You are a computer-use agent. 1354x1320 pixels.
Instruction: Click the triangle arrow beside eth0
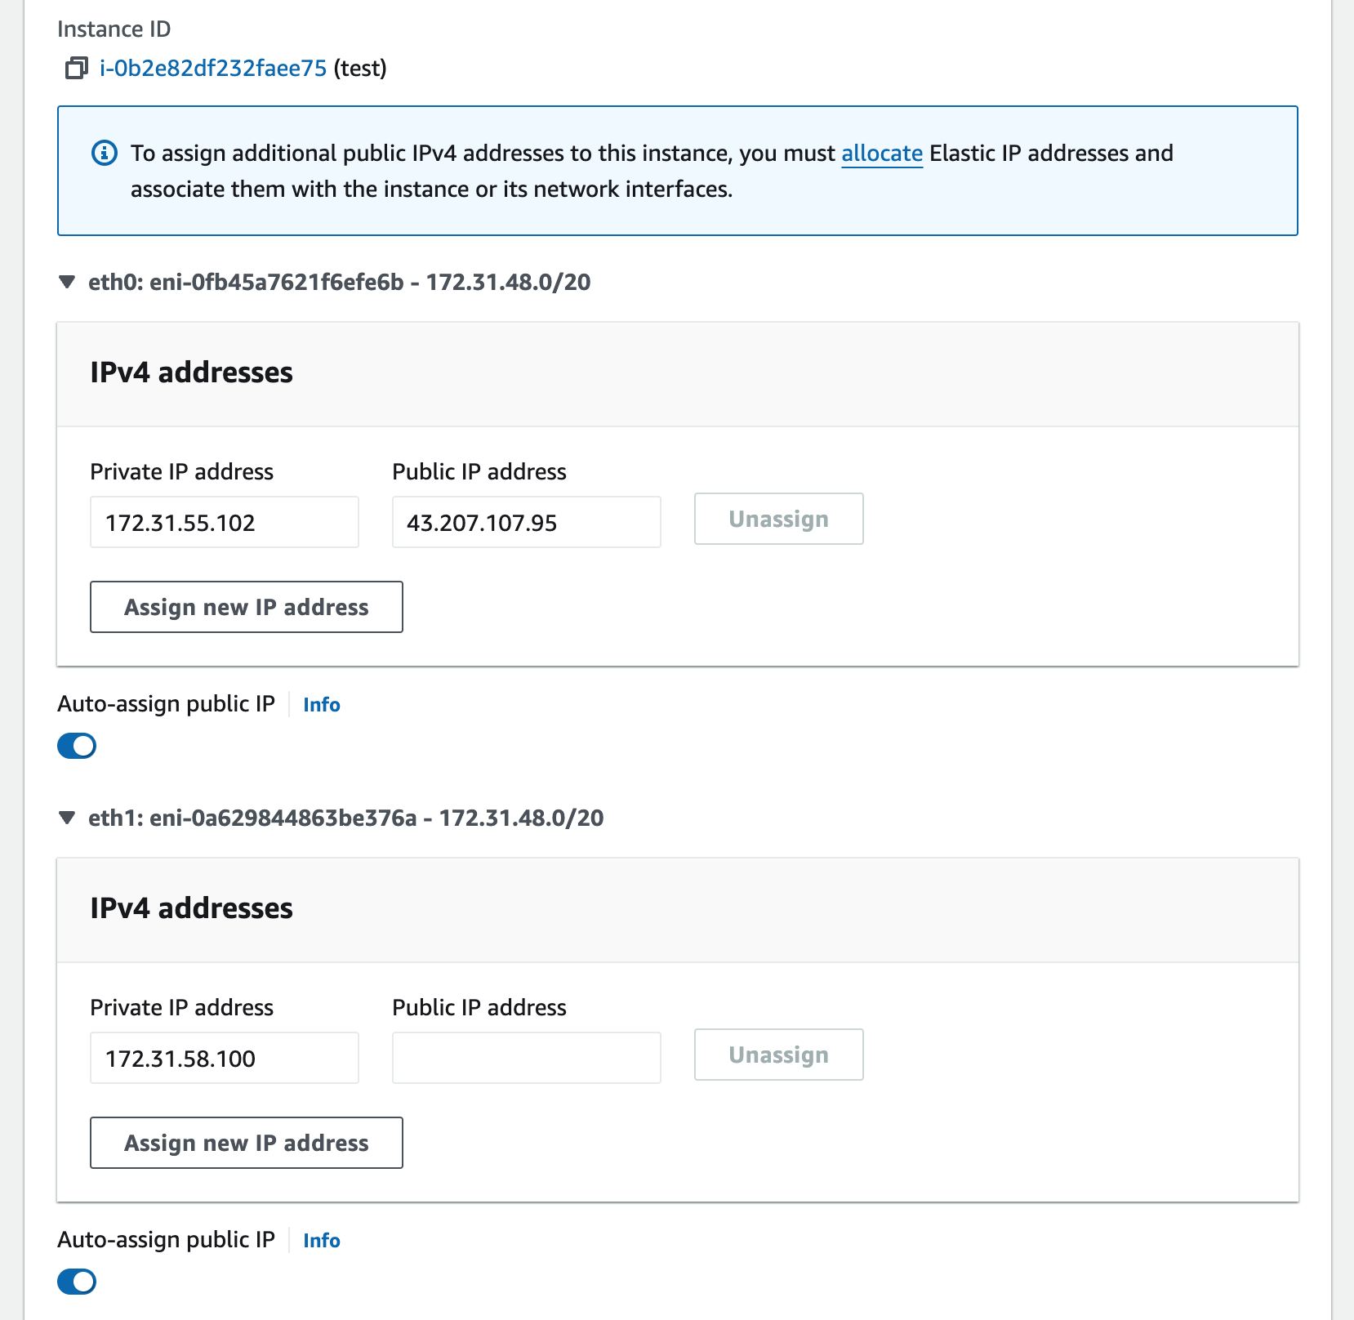pyautogui.click(x=68, y=283)
